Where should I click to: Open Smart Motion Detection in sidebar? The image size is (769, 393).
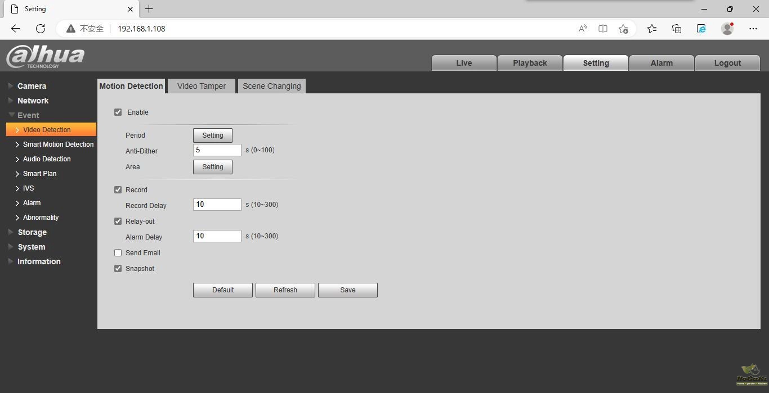(x=58, y=144)
